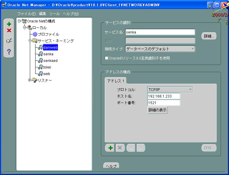The height and width of the screenshot is (175, 229).
Task: Click the SID input field
Action: [160, 40]
